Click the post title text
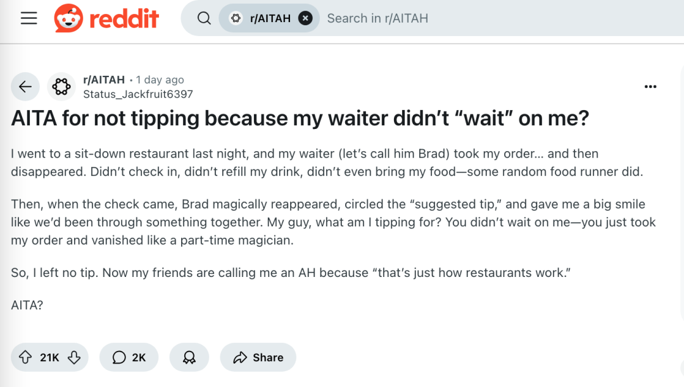This screenshot has width=684, height=387. click(300, 118)
